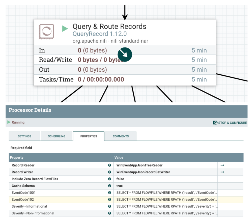Click the SQL value for Severity - Non-Informational
The width and height of the screenshot is (252, 224).
click(x=167, y=213)
